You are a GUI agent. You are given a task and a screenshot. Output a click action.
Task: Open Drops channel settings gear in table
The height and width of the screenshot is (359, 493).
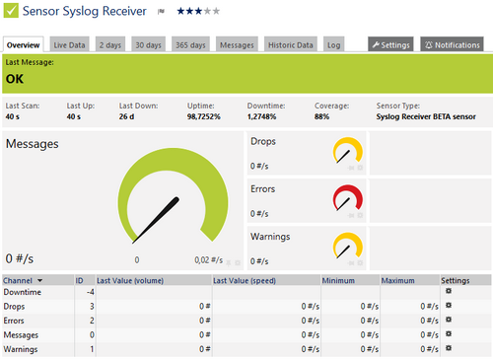449,306
